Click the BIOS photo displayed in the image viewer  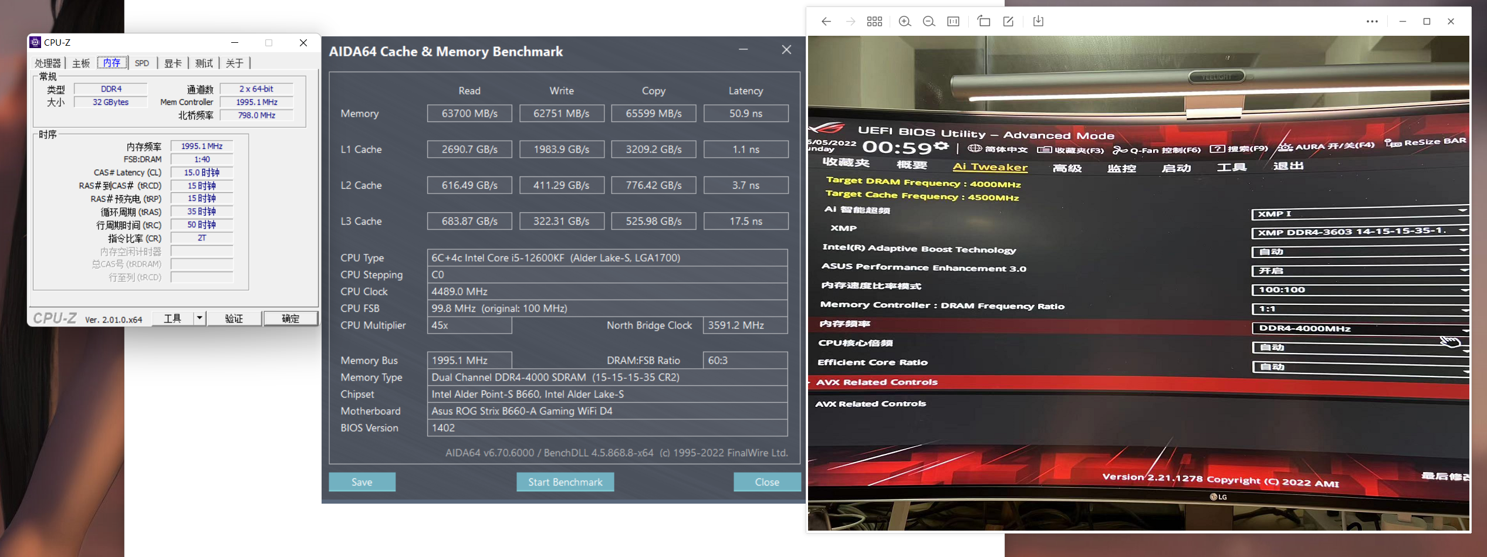[x=1138, y=283]
